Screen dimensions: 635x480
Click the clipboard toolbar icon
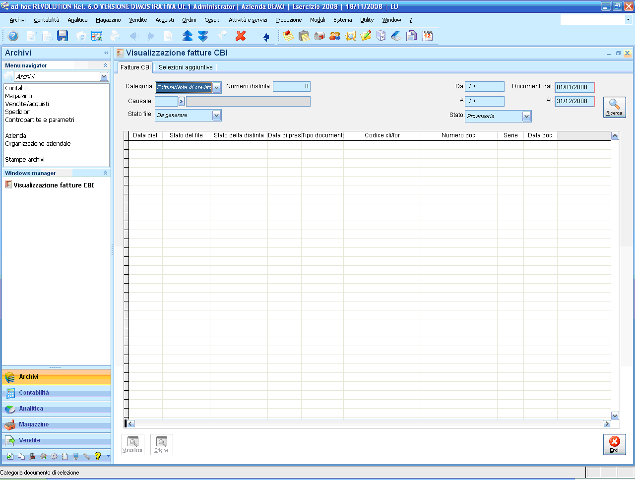304,36
